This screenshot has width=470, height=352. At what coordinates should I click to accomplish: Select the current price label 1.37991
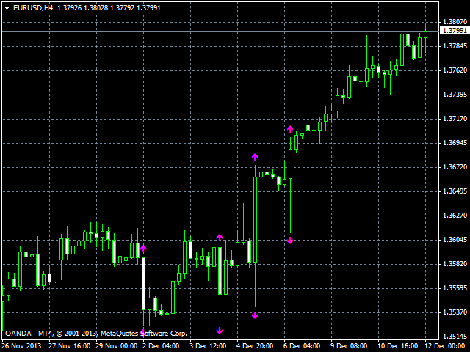453,31
